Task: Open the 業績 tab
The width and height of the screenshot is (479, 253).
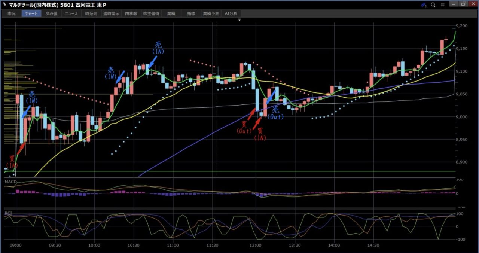Action: (171, 13)
